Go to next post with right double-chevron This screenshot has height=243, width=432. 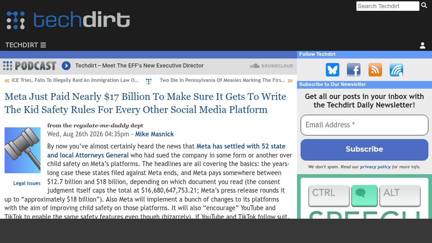[290, 81]
